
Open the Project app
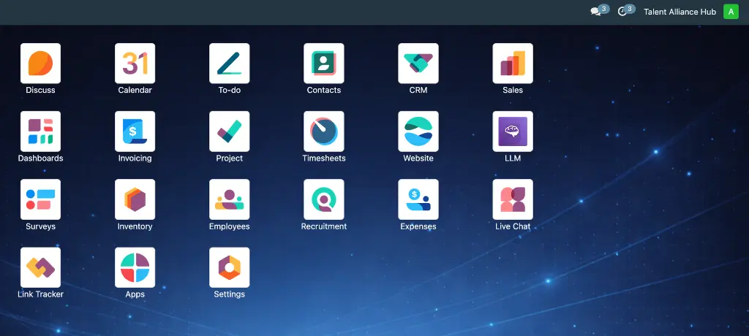(229, 131)
